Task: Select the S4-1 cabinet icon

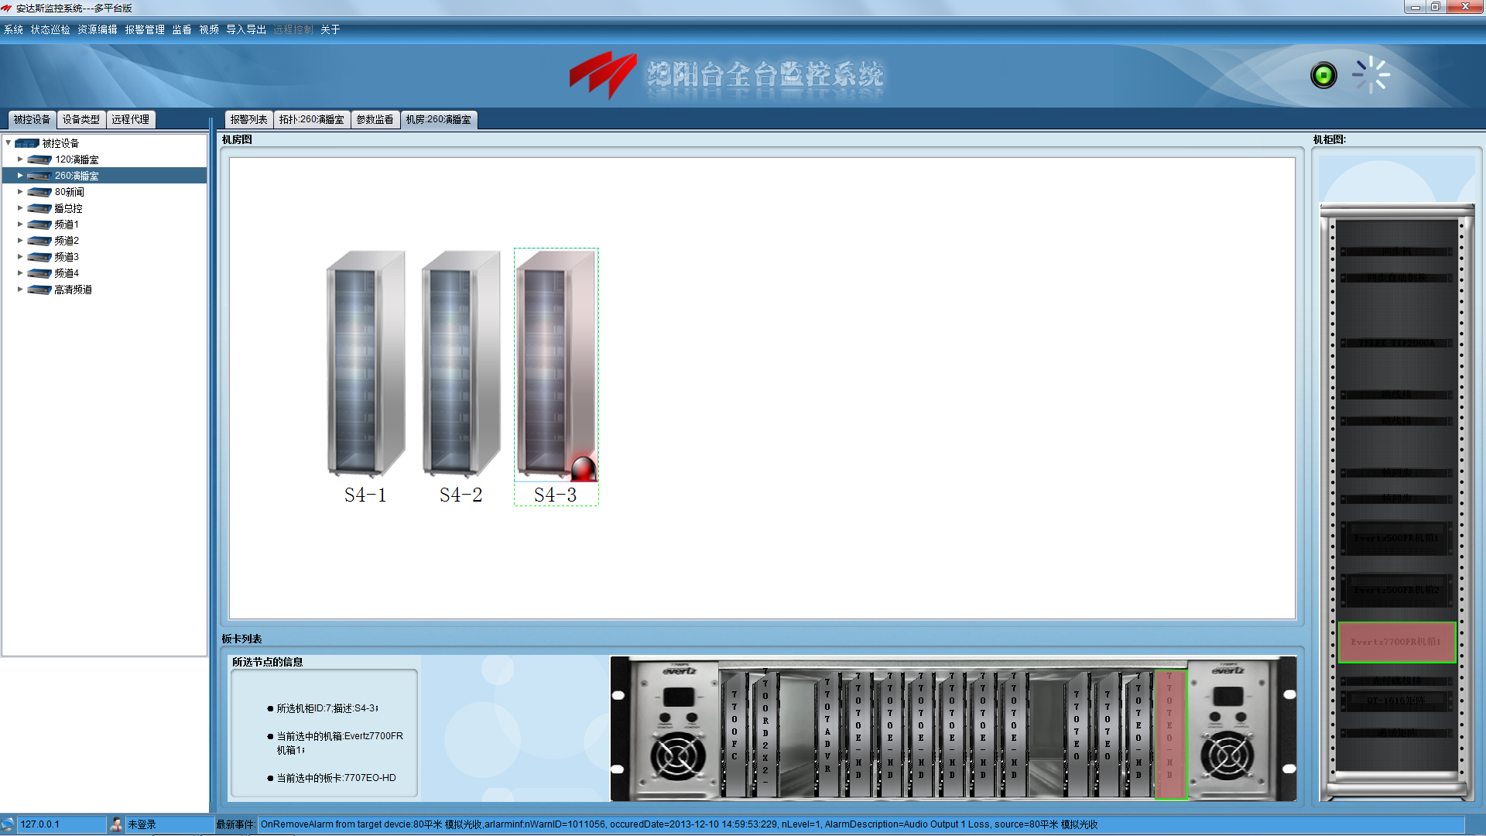Action: [x=365, y=364]
